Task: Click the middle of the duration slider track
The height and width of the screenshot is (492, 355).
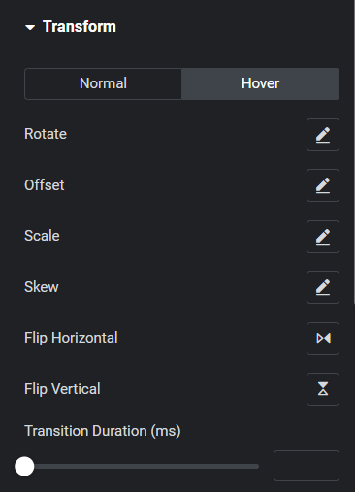Action: pyautogui.click(x=142, y=466)
